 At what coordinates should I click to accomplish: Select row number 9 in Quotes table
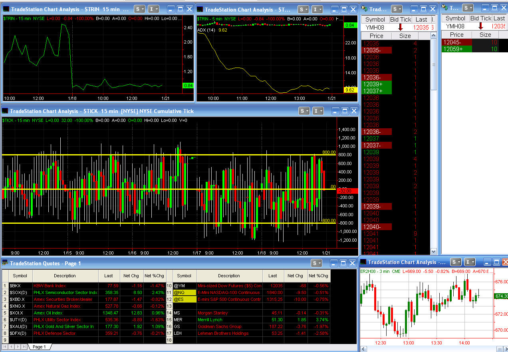(5, 340)
